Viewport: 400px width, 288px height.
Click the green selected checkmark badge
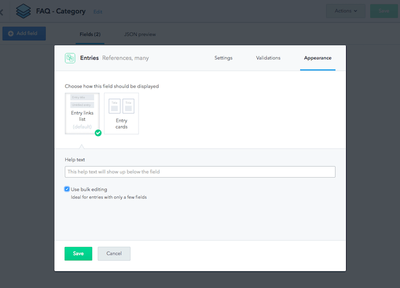click(98, 133)
